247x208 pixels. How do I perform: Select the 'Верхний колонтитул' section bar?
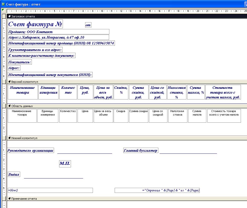click(x=127, y=82)
